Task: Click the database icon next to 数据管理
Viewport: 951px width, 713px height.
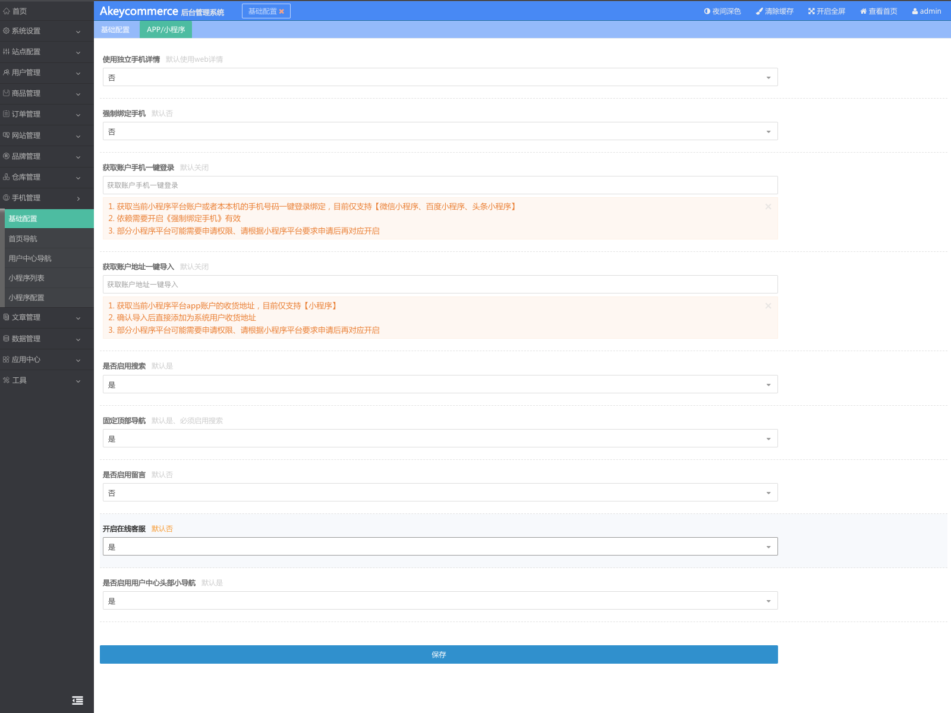Action: point(7,339)
